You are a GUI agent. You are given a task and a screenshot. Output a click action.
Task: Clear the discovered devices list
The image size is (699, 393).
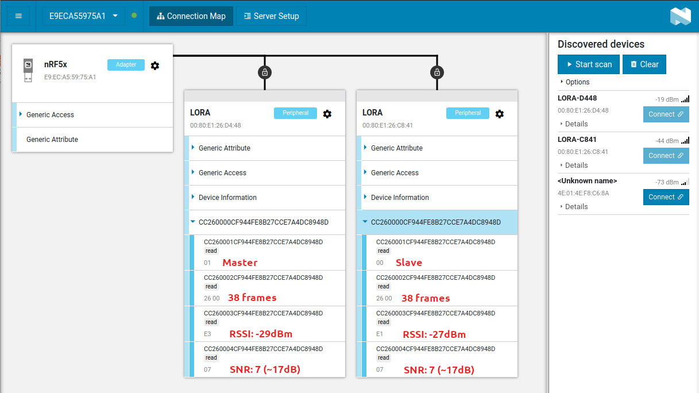644,64
